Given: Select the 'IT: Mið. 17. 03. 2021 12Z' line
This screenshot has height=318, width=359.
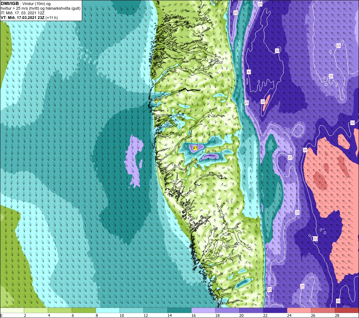Looking at the screenshot, I should [22, 13].
